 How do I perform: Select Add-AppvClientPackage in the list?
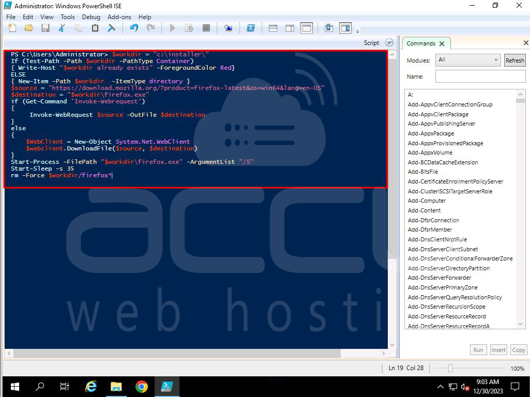tap(438, 114)
